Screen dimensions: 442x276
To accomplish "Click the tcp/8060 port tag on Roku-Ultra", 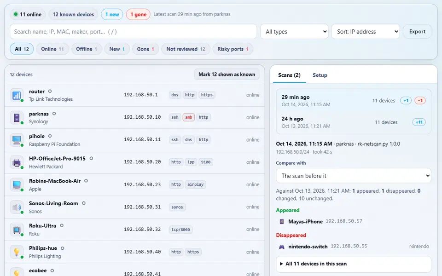I will [x=180, y=230].
